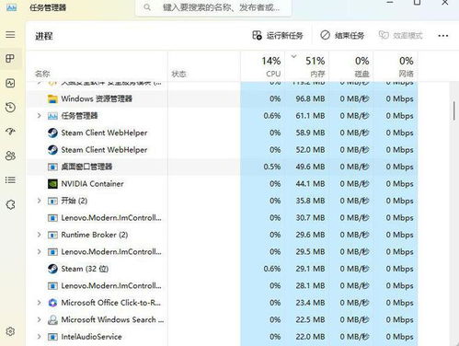This screenshot has height=346, width=459.
Task: Expand the Runtime Broker (2) group
Action: pos(39,235)
